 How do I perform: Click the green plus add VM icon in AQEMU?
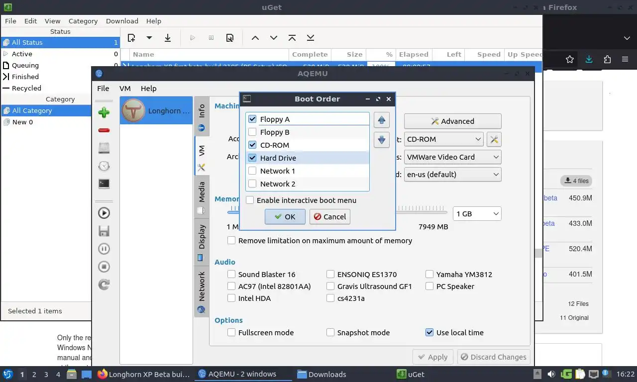coord(104,112)
